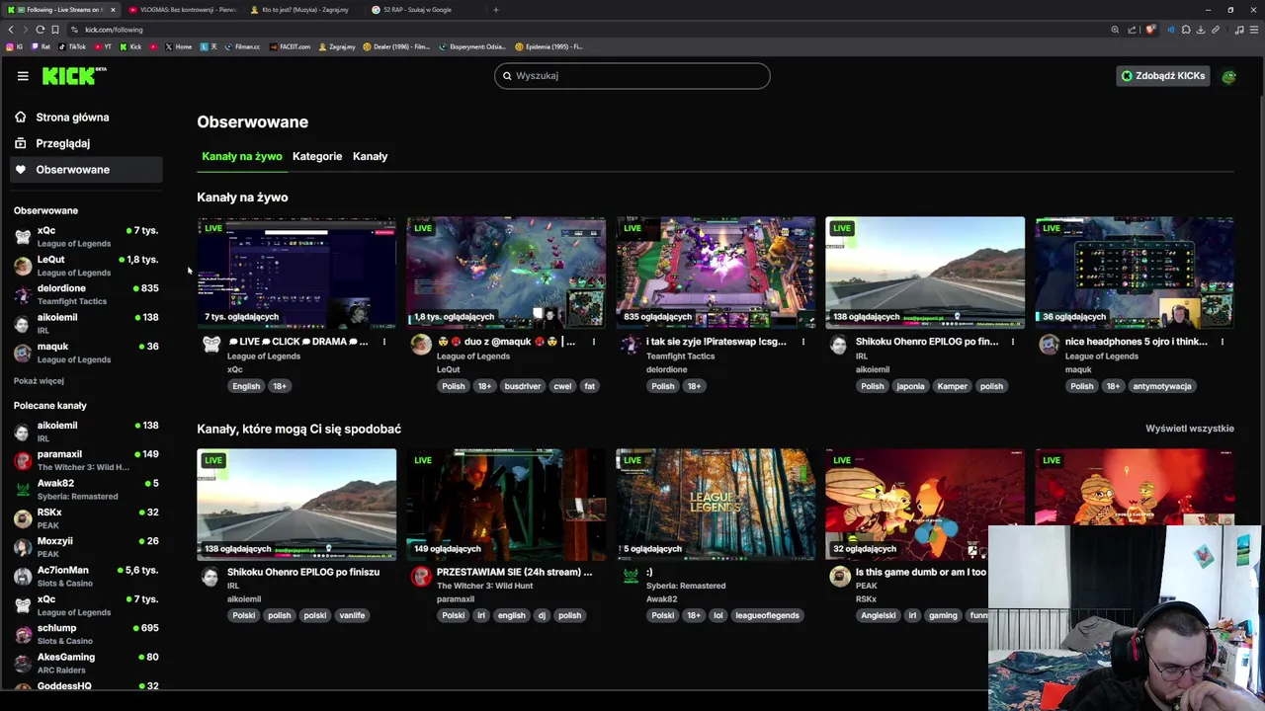
Task: Click the Zdobądź KICKs button
Action: [x=1163, y=76]
